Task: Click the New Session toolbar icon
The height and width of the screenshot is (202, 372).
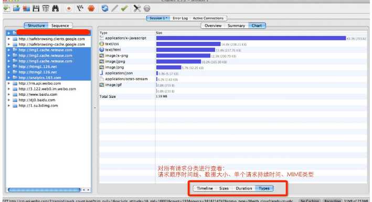Action: click(7, 8)
